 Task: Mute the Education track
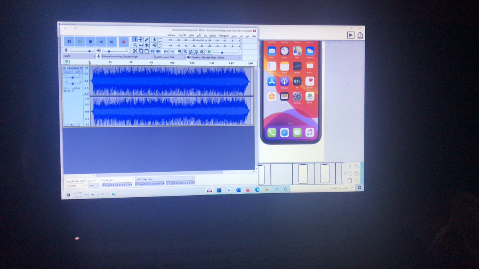click(67, 71)
